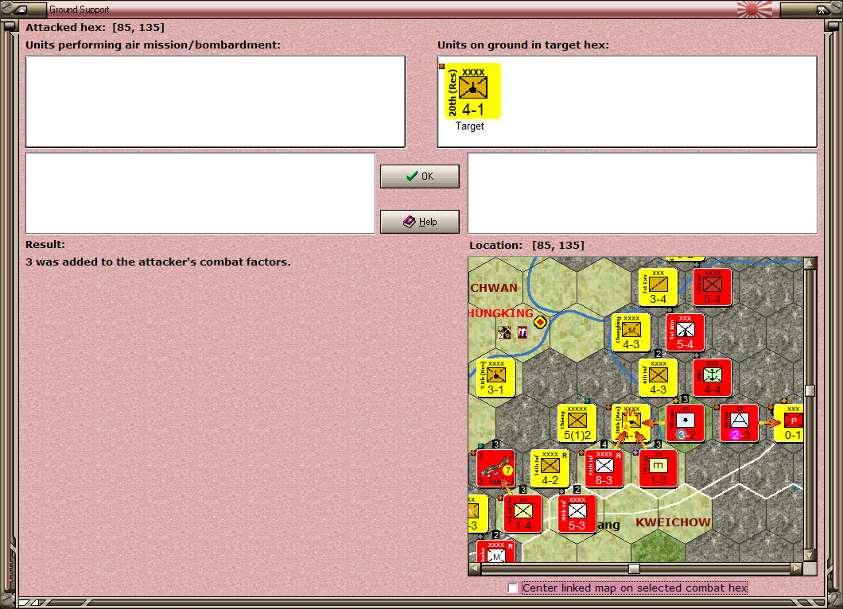
Task: Click the window menu button left of Ground Support
Action: (21, 9)
